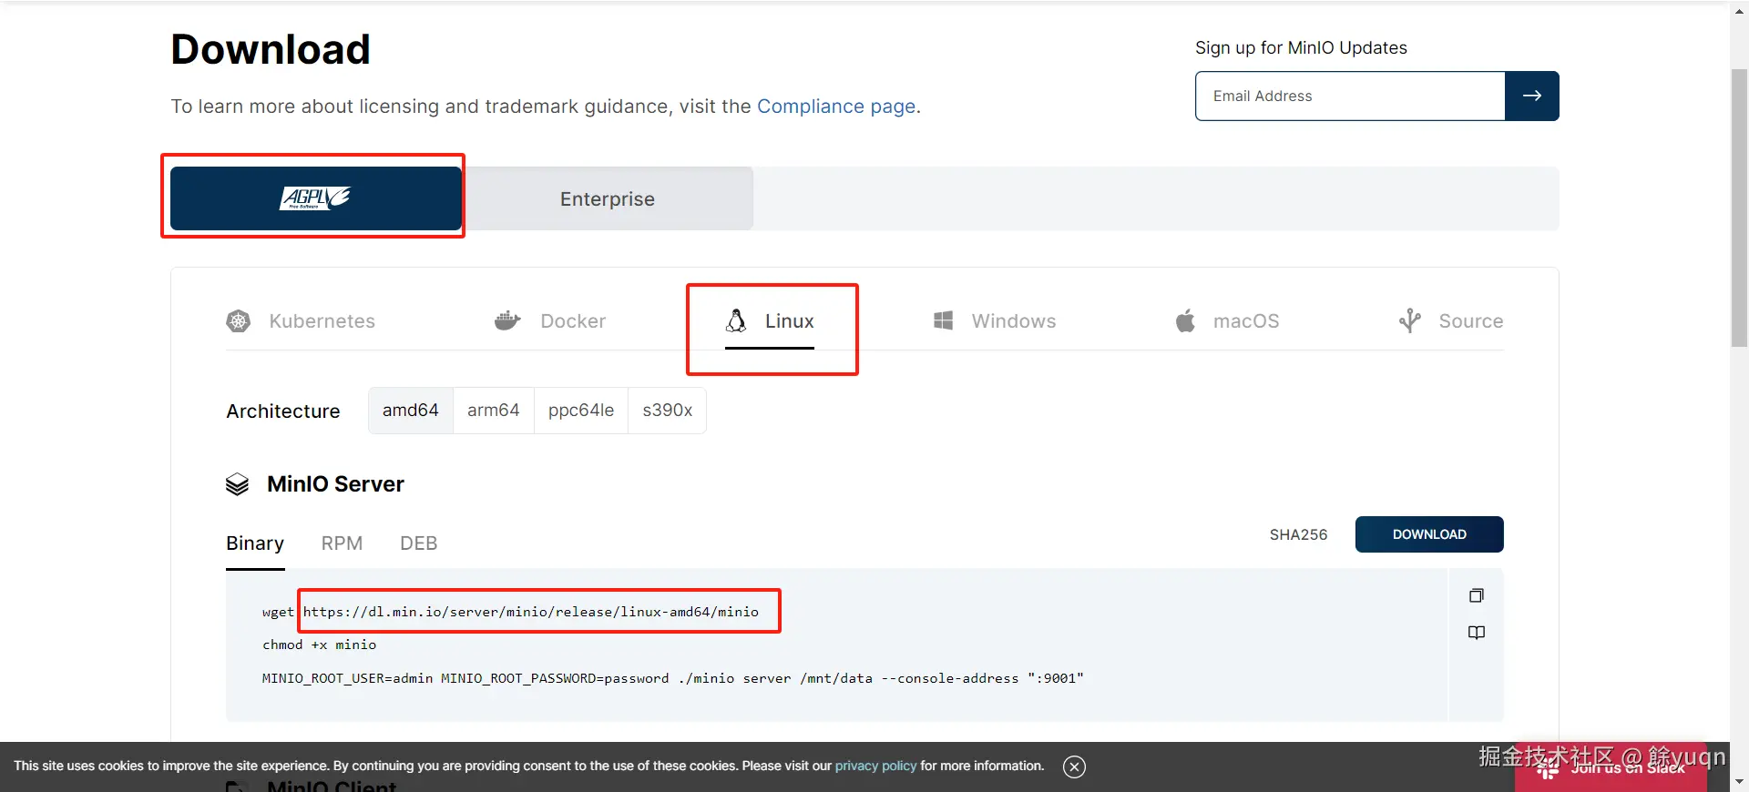Image resolution: width=1749 pixels, height=792 pixels.
Task: Open the macOS platform tab
Action: coord(1227,320)
